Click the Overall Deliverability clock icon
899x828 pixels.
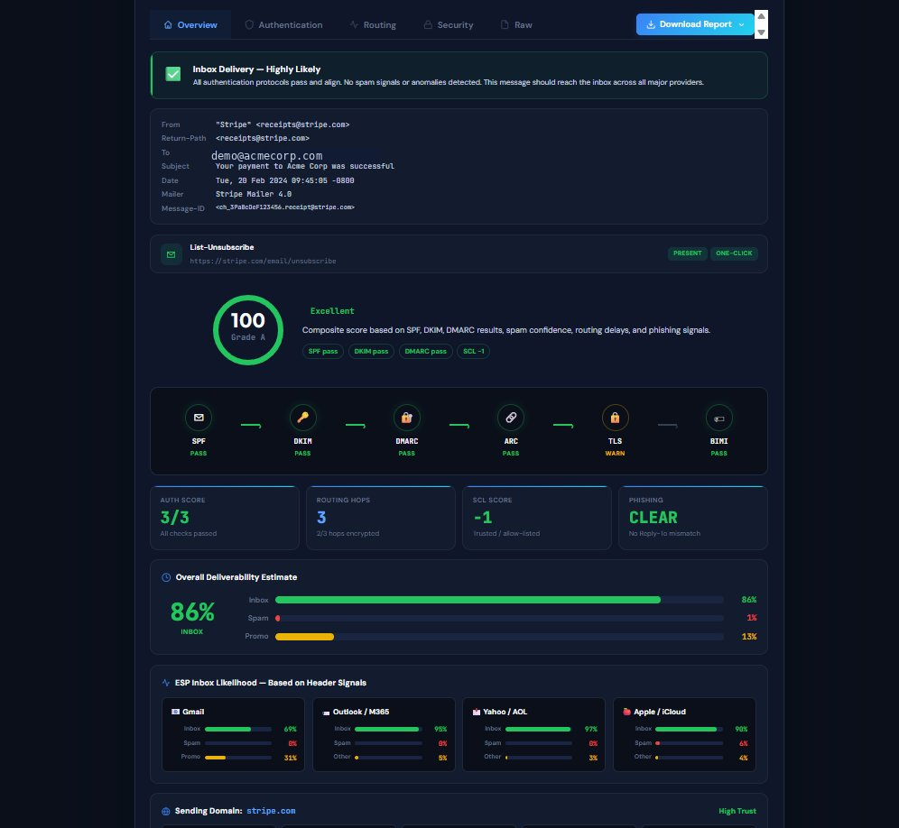pos(164,577)
